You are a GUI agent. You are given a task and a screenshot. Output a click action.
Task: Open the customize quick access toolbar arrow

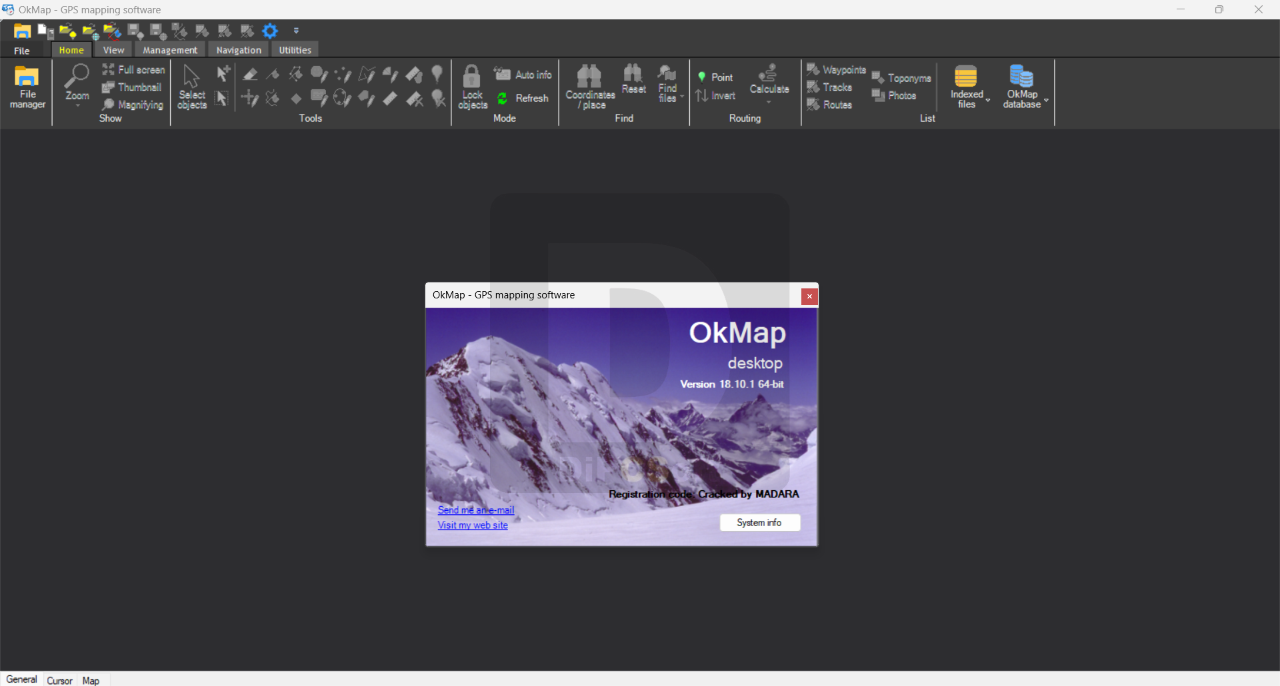296,31
